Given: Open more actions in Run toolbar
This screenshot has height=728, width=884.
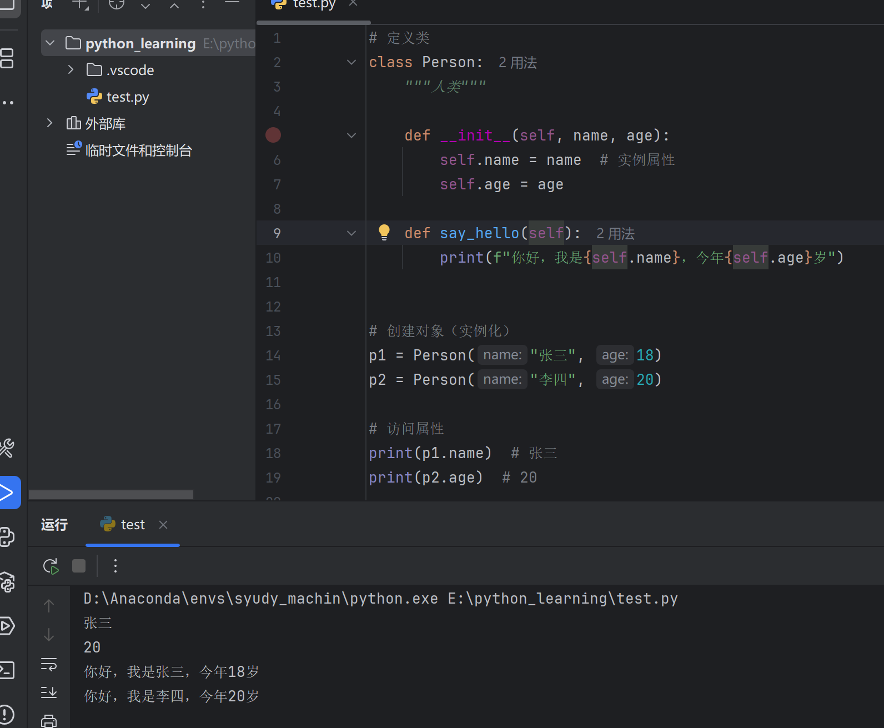Looking at the screenshot, I should click(x=115, y=566).
